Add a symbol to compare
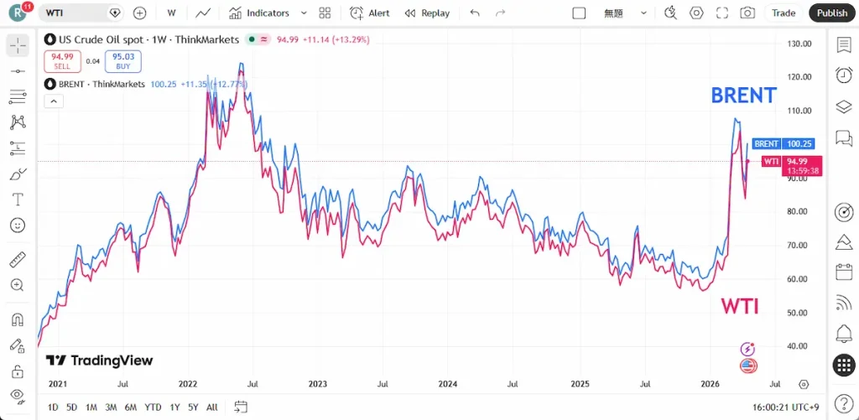 pos(140,13)
